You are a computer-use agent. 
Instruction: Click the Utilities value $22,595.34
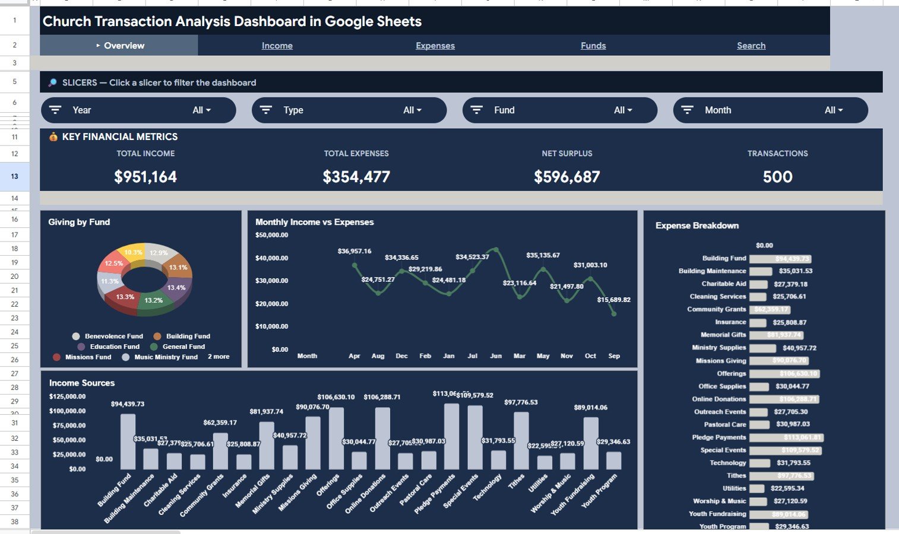pyautogui.click(x=787, y=488)
